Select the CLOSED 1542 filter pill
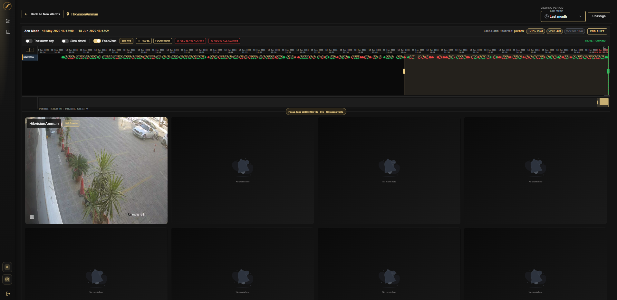This screenshot has width=617, height=300. (x=574, y=31)
